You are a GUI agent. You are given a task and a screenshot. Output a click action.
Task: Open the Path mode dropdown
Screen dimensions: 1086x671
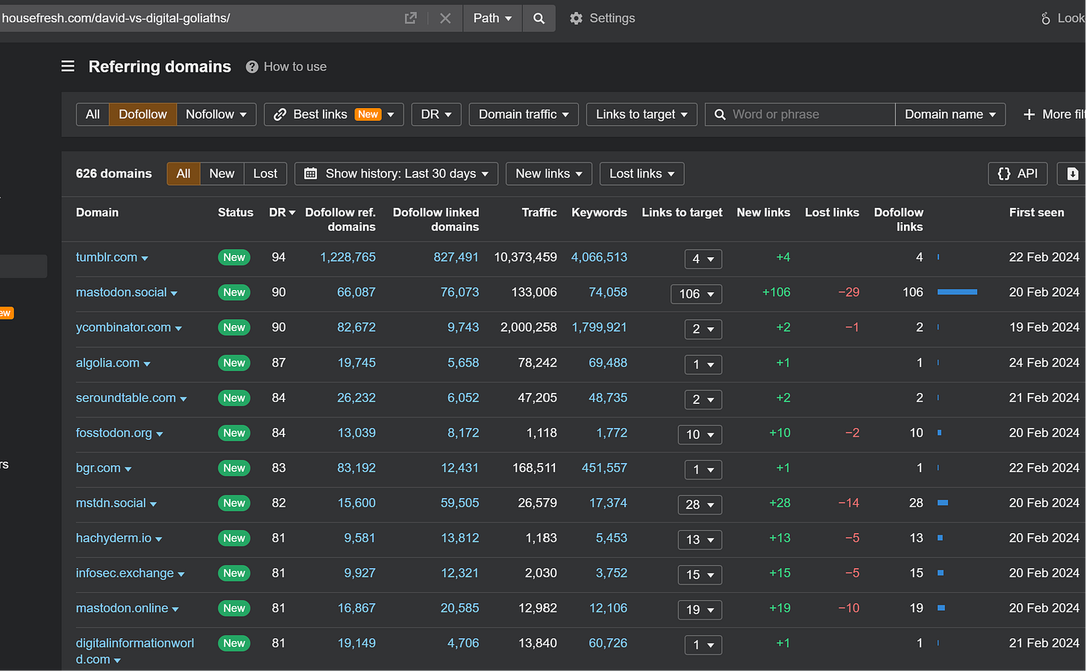pyautogui.click(x=492, y=18)
